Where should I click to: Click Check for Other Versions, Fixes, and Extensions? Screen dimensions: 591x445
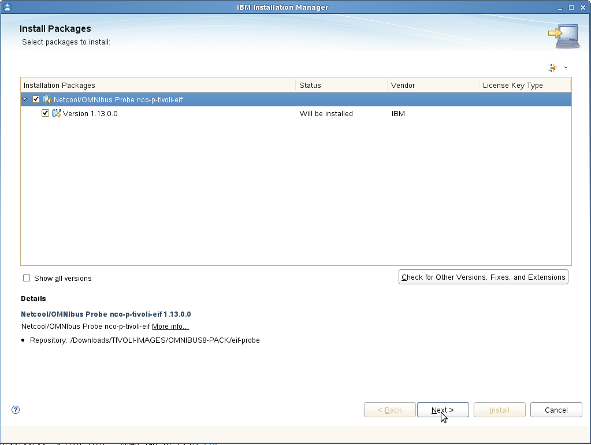click(x=483, y=277)
